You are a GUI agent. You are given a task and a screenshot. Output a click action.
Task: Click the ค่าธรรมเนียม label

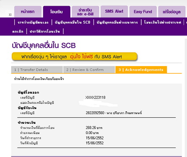pos(30,133)
